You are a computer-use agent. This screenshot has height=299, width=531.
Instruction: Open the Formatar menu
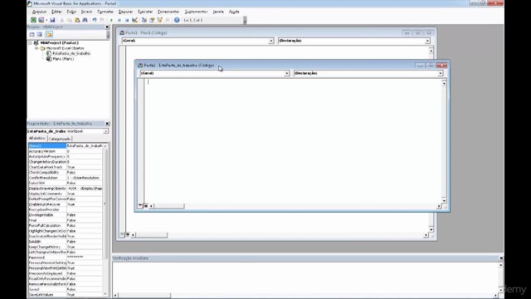click(105, 12)
